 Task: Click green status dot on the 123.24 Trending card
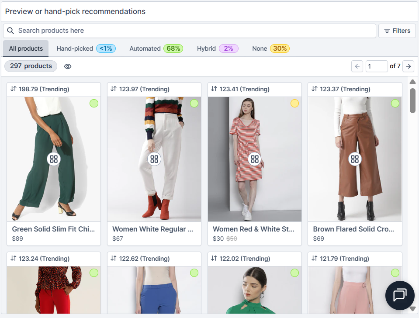click(x=94, y=273)
